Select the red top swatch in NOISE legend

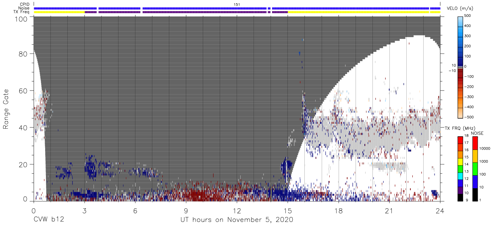tap(475, 143)
